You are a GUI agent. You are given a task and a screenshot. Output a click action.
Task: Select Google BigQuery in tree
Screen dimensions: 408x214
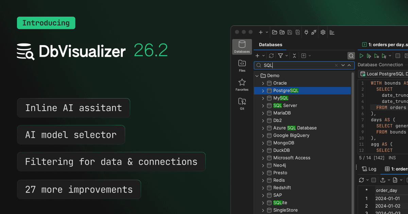tap(291, 135)
